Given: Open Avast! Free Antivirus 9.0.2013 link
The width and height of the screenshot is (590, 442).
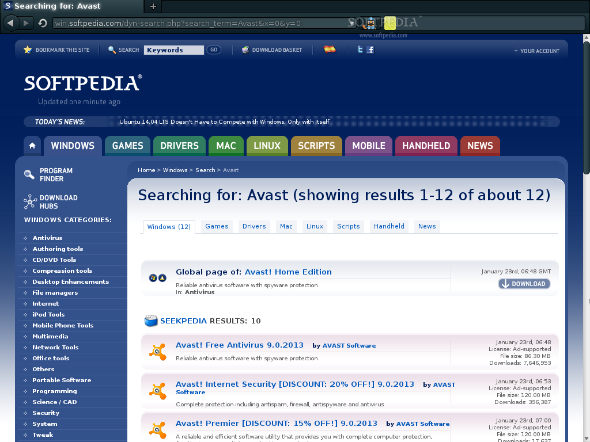Looking at the screenshot, I should click(x=239, y=345).
